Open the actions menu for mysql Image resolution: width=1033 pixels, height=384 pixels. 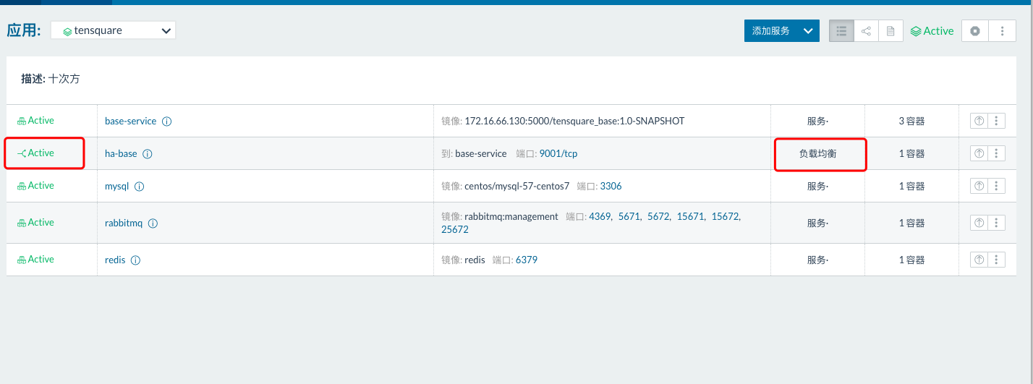[x=997, y=186]
